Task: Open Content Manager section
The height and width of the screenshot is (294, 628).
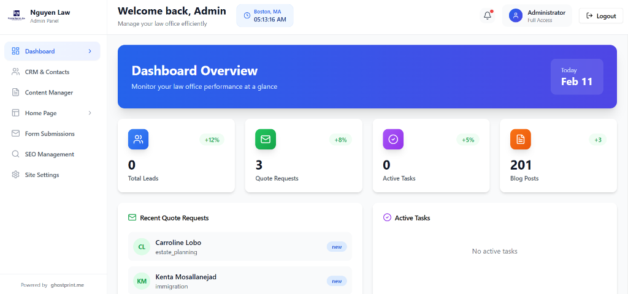Action: click(x=53, y=92)
